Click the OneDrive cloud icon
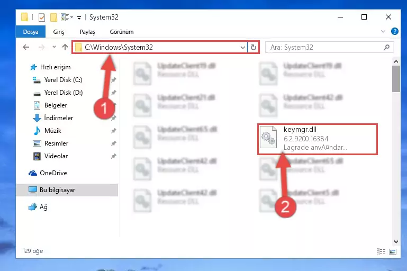The width and height of the screenshot is (407, 271). (33, 173)
